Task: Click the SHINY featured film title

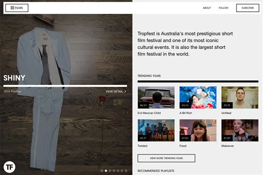Action: [x=14, y=78]
